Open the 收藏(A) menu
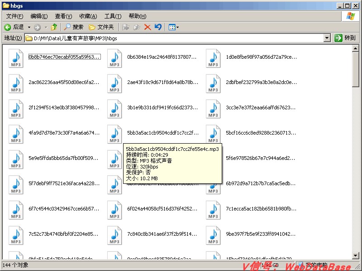Screen dimensions: 362x271 88,16
